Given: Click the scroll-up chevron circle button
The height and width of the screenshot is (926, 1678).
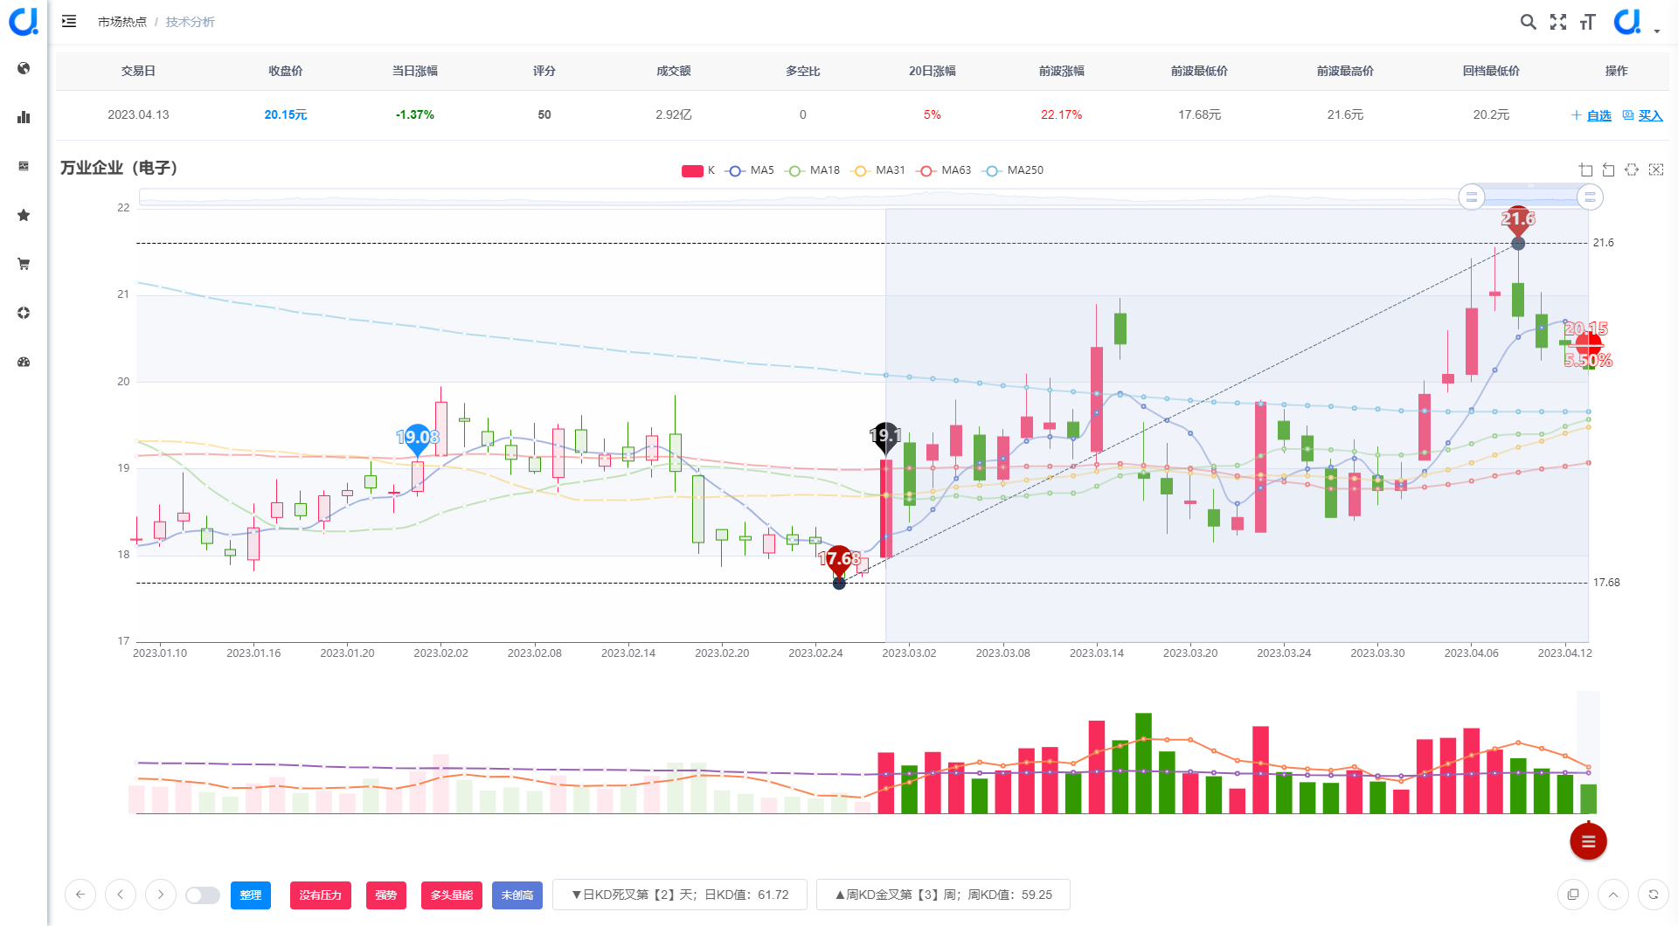Looking at the screenshot, I should pos(1613,895).
